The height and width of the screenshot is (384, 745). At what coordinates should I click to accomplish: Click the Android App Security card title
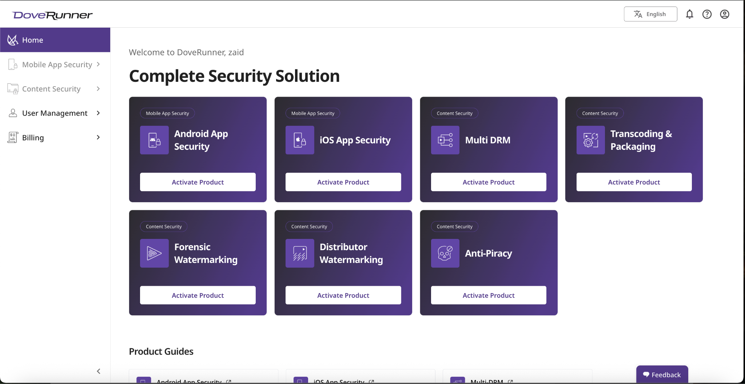(x=201, y=140)
